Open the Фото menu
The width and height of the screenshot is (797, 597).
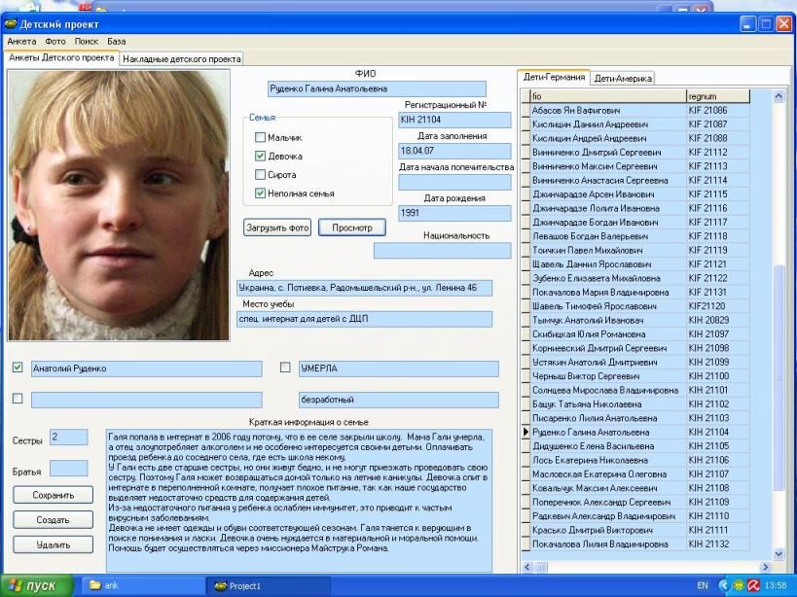[54, 41]
